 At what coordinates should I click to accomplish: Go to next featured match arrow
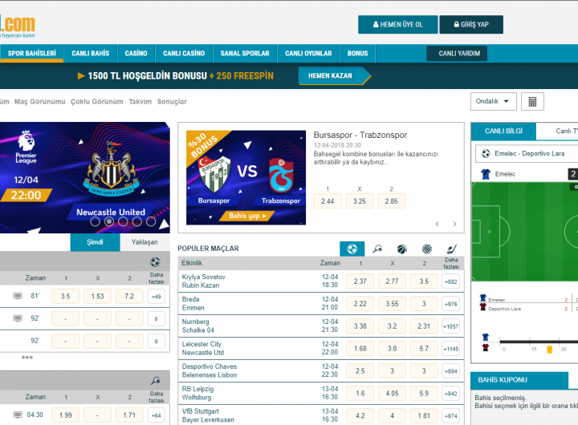tap(455, 224)
